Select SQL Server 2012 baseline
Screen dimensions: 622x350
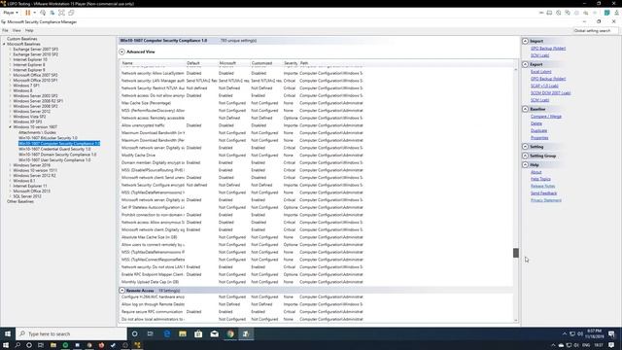pyautogui.click(x=27, y=196)
